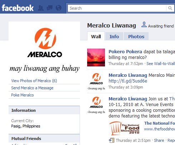Screen dimensions: 175x145
Task: Open the Photos tab
Action: click(x=136, y=36)
